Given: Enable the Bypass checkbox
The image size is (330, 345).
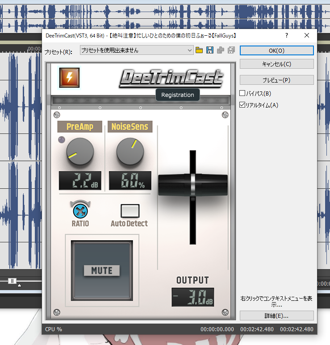Looking at the screenshot, I should pyautogui.click(x=242, y=93).
